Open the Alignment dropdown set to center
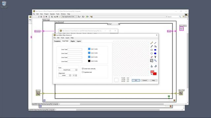The height and width of the screenshot is (118, 211). pyautogui.click(x=65, y=75)
